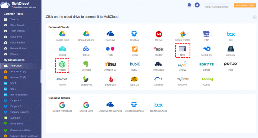Choose hubiC cloud

coord(135,66)
